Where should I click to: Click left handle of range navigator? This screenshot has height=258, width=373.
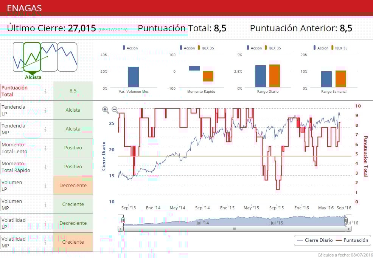tap(123, 220)
